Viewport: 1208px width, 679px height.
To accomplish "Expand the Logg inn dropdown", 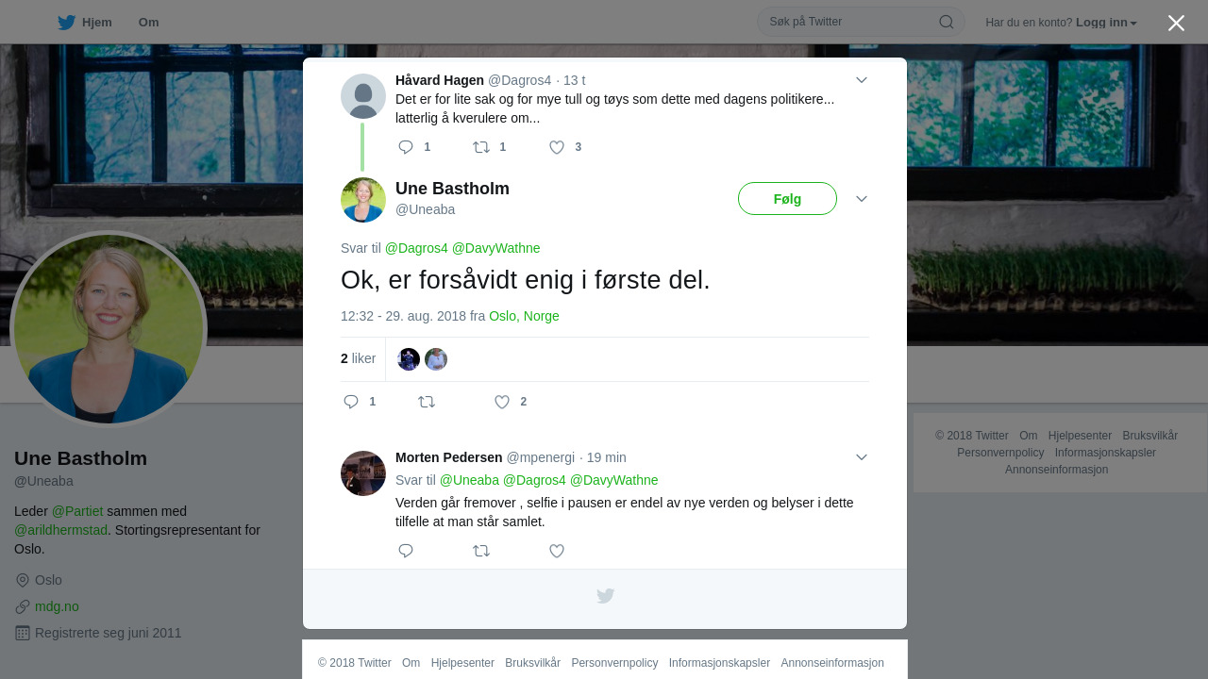I will pos(1106,22).
